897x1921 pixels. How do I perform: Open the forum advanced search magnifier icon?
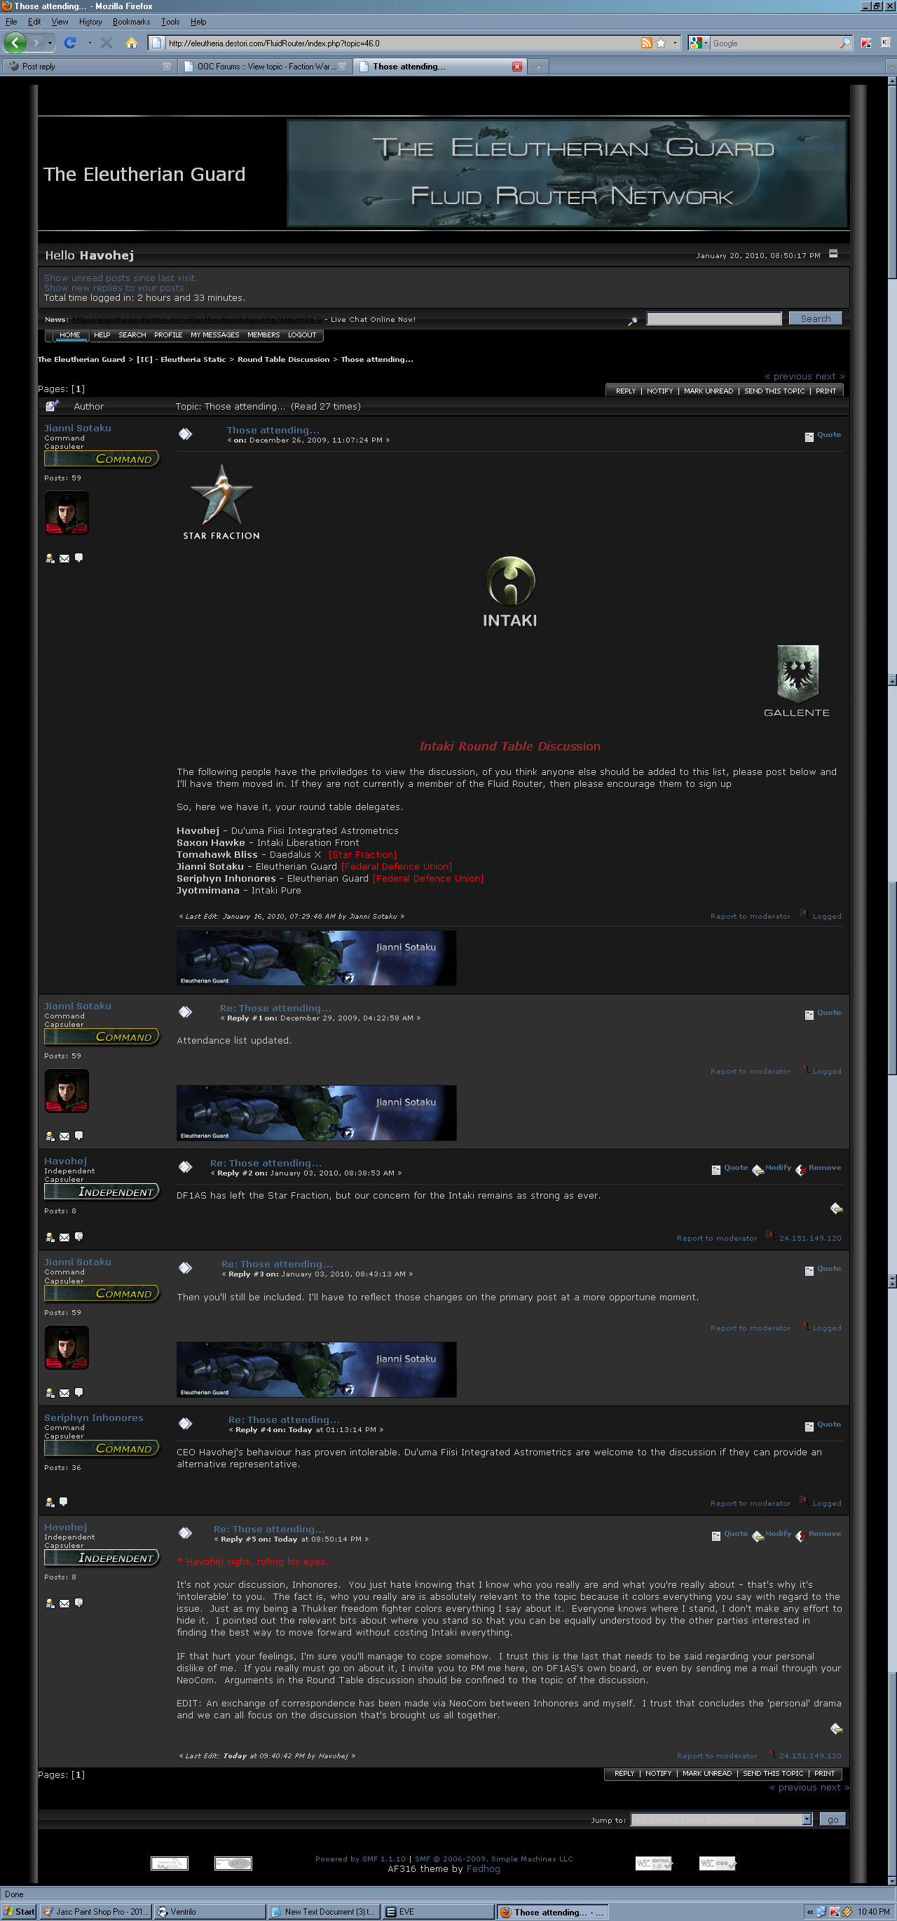coord(633,321)
